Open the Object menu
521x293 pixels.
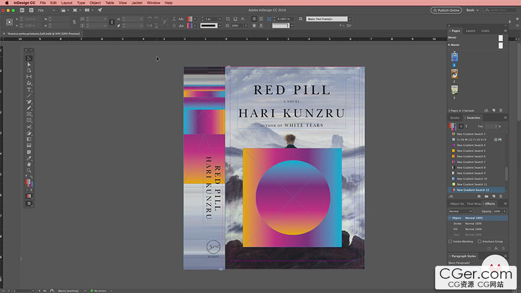[95, 2]
